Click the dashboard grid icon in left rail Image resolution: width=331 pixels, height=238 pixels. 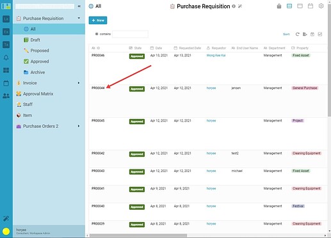click(6, 70)
